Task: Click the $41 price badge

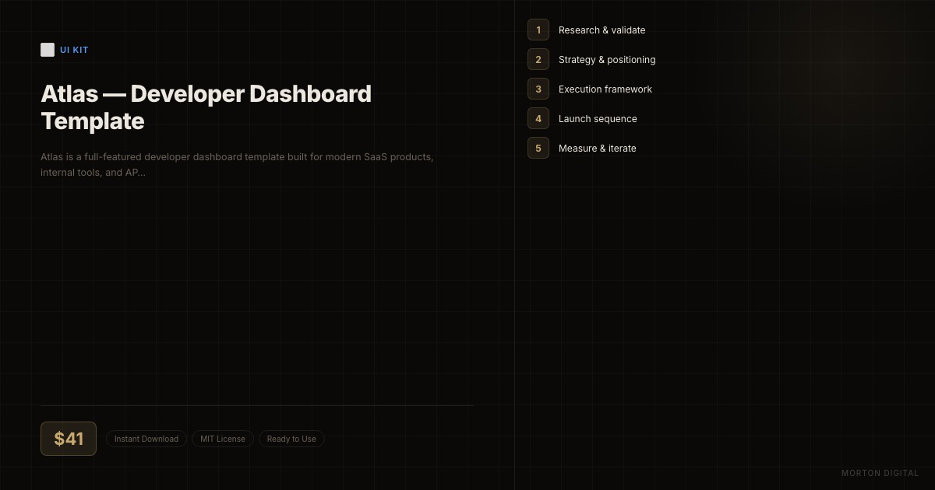Action: click(x=69, y=439)
